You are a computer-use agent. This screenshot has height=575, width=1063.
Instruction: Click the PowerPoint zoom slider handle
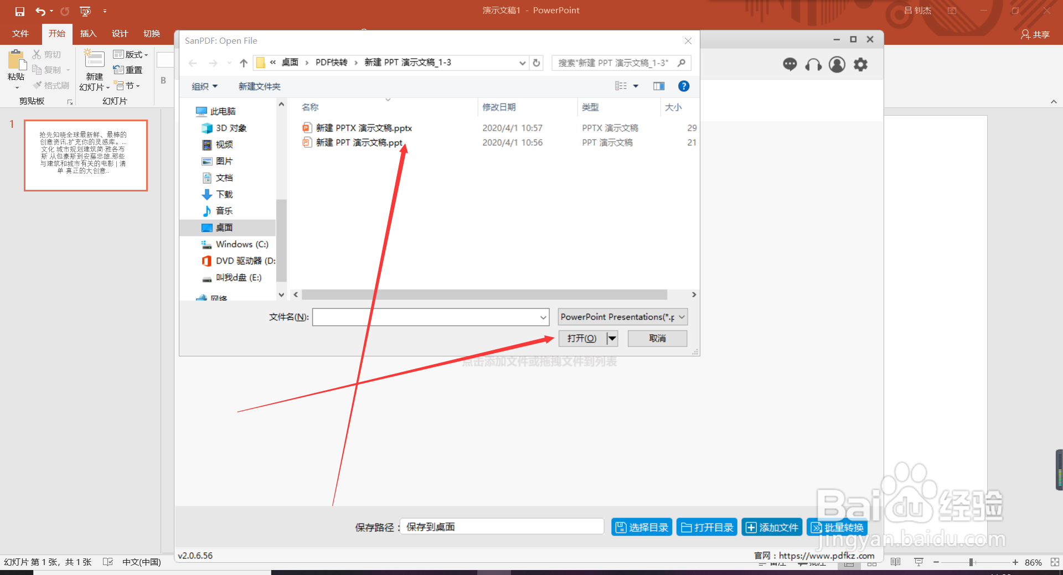coord(971,562)
